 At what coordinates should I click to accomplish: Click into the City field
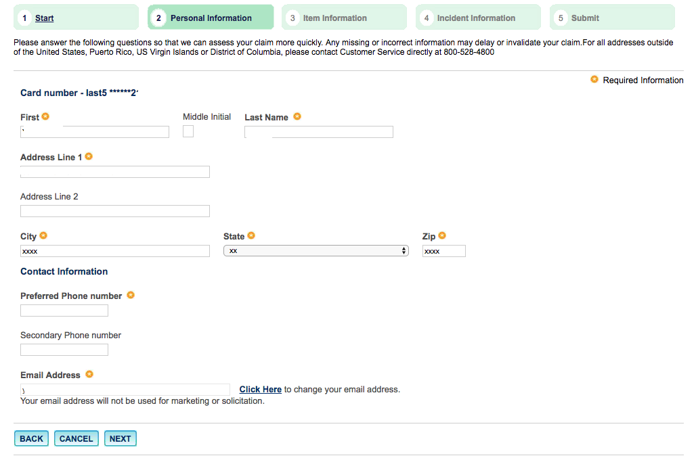115,251
